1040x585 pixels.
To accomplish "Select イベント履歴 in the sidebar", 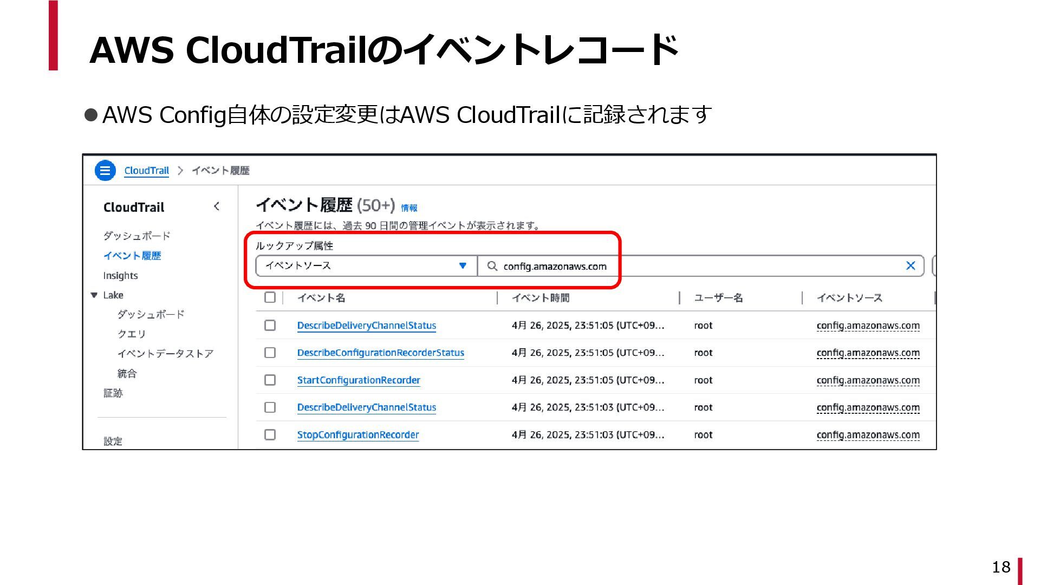I will tap(132, 256).
